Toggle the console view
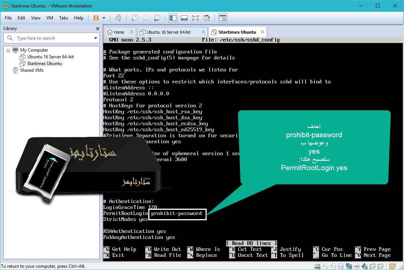404x270 pixels. 223,18
